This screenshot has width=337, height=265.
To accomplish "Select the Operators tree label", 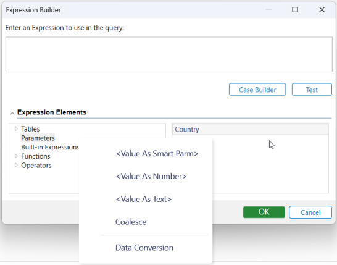I will (x=36, y=165).
